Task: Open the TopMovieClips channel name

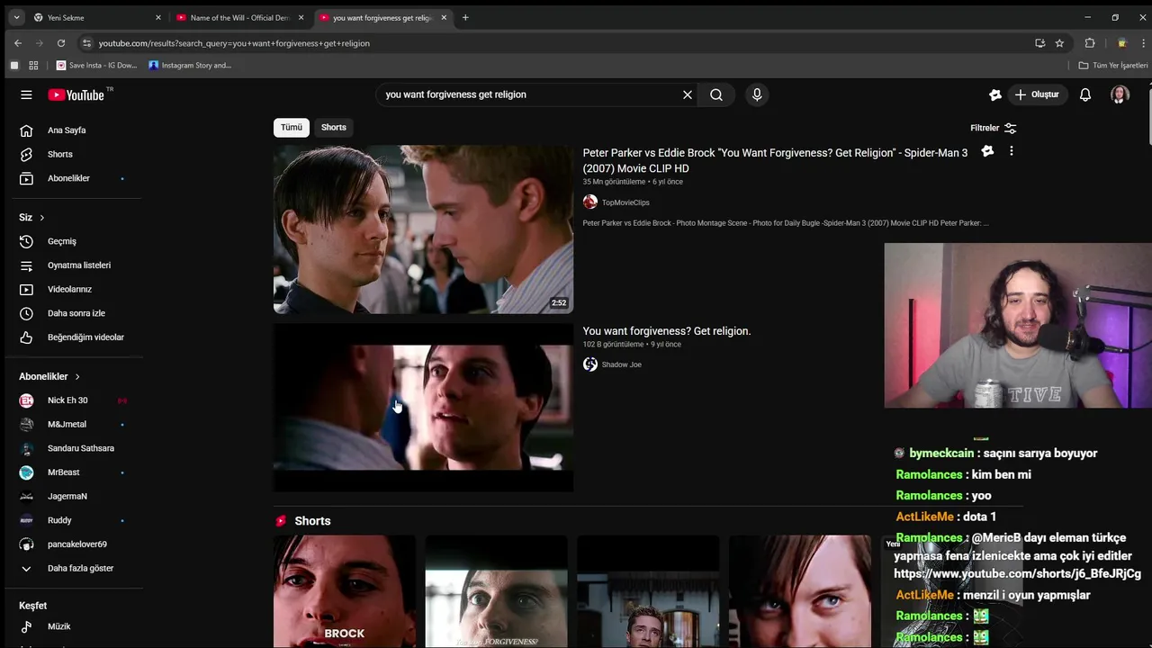Action: tap(625, 202)
